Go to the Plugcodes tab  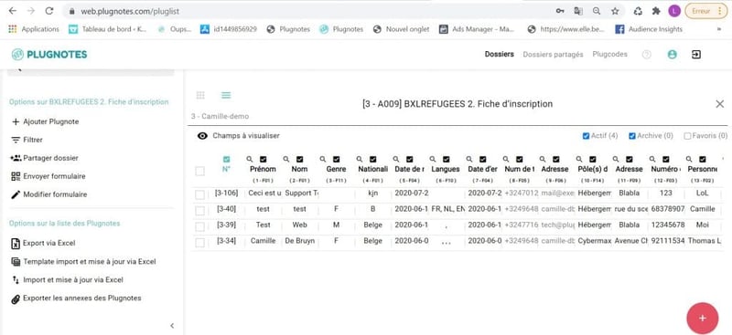coord(609,54)
